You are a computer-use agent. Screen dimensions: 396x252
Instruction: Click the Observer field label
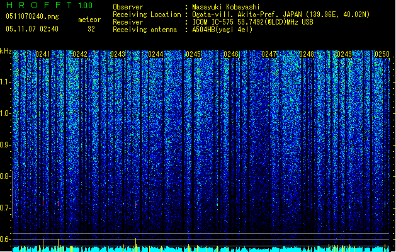128,7
